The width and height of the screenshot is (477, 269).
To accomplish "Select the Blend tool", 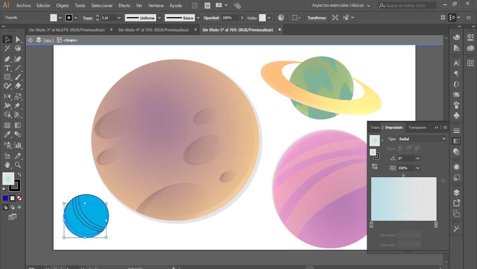I will tap(18, 134).
